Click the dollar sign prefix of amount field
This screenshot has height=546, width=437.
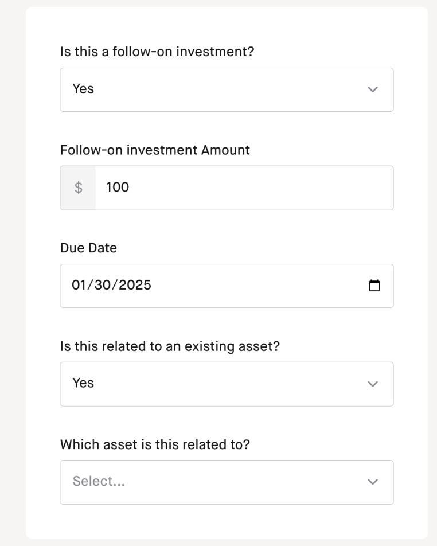pyautogui.click(x=79, y=188)
